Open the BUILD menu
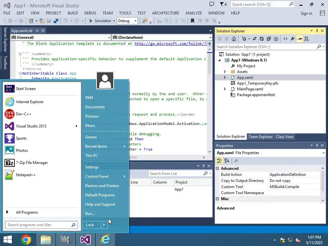Screen dimensions: 328x246 click(x=73, y=13)
